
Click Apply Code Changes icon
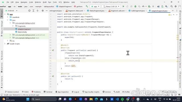pyautogui.click(x=131, y=7)
